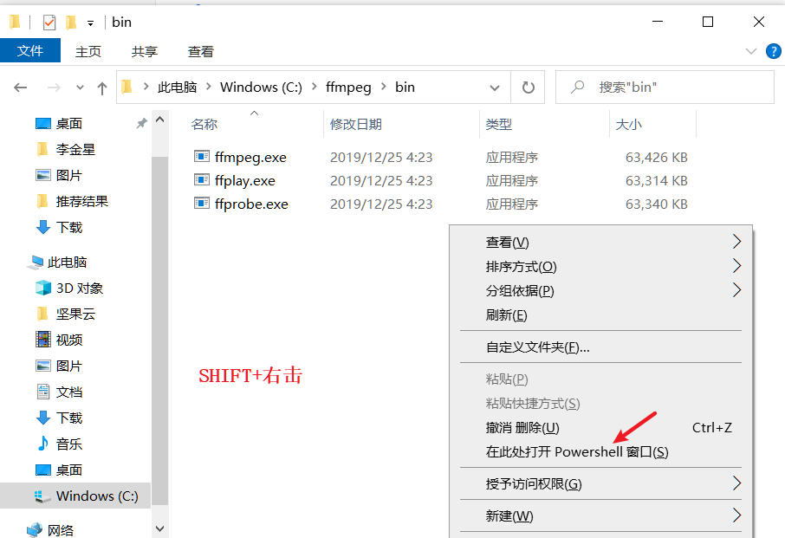Open the 授予访问权限(G) submenu
The height and width of the screenshot is (538, 785).
600,483
